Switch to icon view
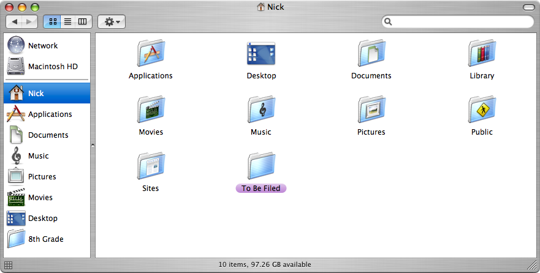The image size is (540, 273). pyautogui.click(x=52, y=21)
